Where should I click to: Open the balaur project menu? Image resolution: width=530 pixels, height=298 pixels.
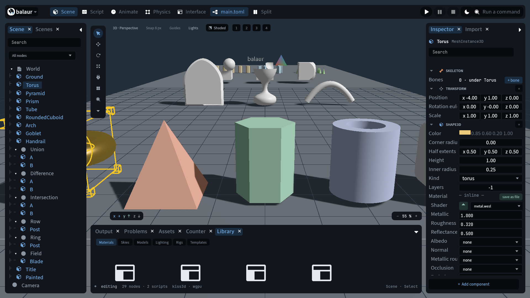point(22,12)
